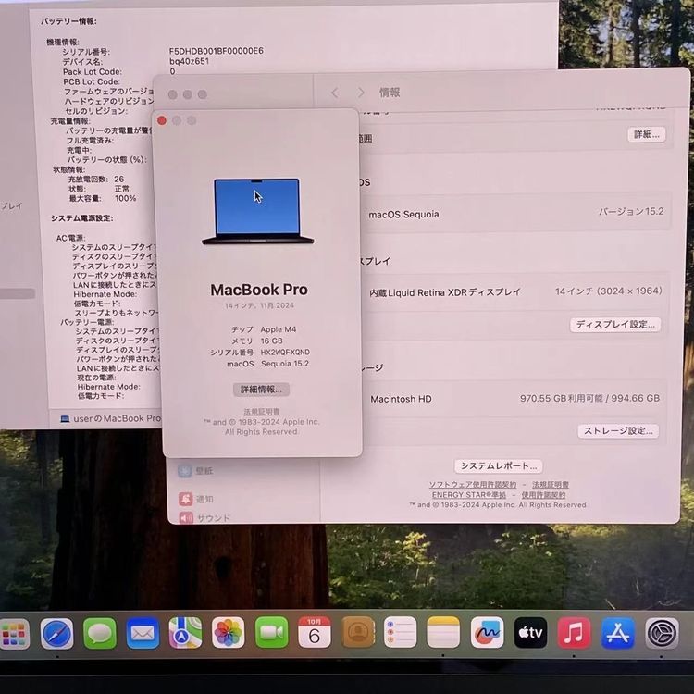694x694 pixels.
Task: Open Reminders app in the Dock
Action: pos(400,632)
